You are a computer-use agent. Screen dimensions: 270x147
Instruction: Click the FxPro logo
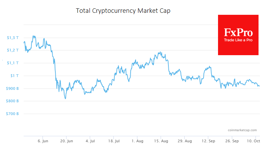click(238, 33)
